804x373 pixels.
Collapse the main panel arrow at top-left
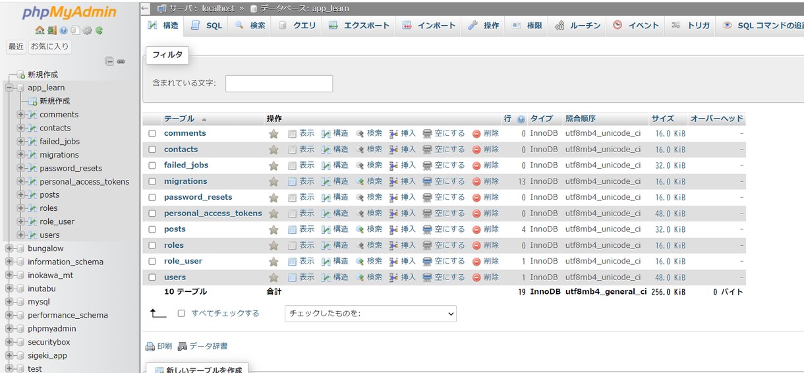(x=145, y=8)
